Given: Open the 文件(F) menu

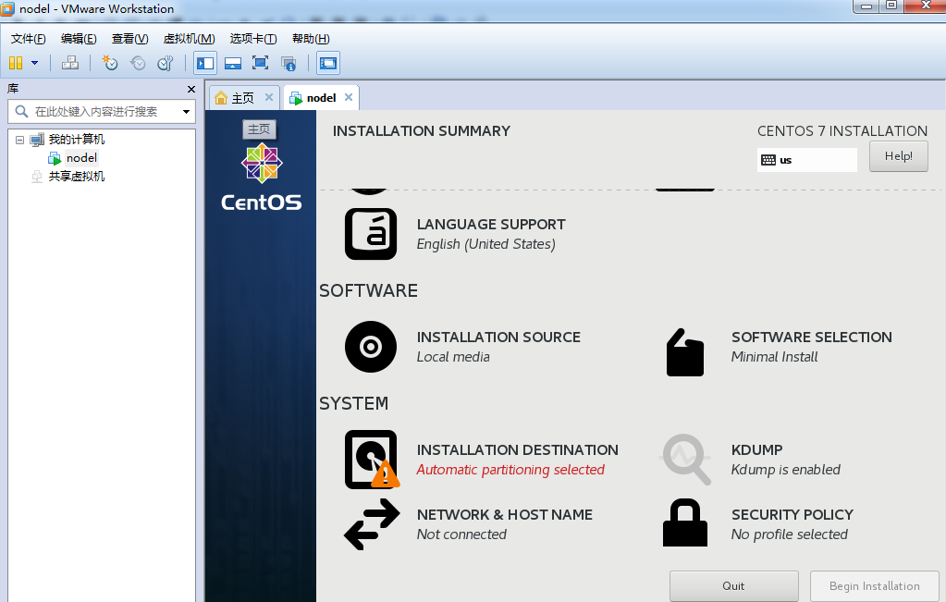Looking at the screenshot, I should click(28, 39).
